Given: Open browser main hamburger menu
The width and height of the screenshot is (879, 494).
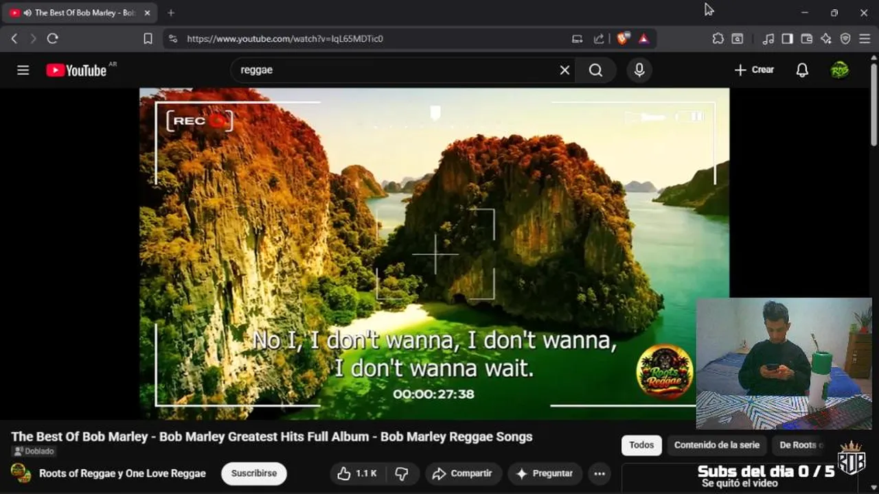Looking at the screenshot, I should (865, 38).
